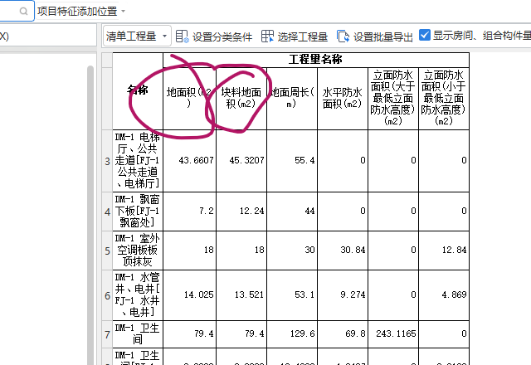Click the DM-1 水管井、电井 name cell

click(x=138, y=295)
